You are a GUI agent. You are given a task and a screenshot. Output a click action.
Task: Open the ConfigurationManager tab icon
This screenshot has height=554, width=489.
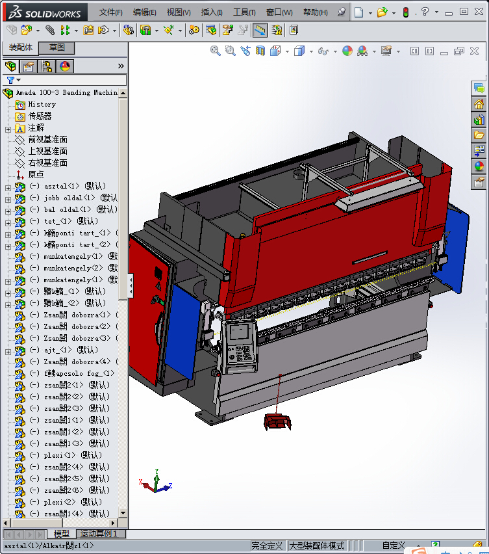pos(47,66)
